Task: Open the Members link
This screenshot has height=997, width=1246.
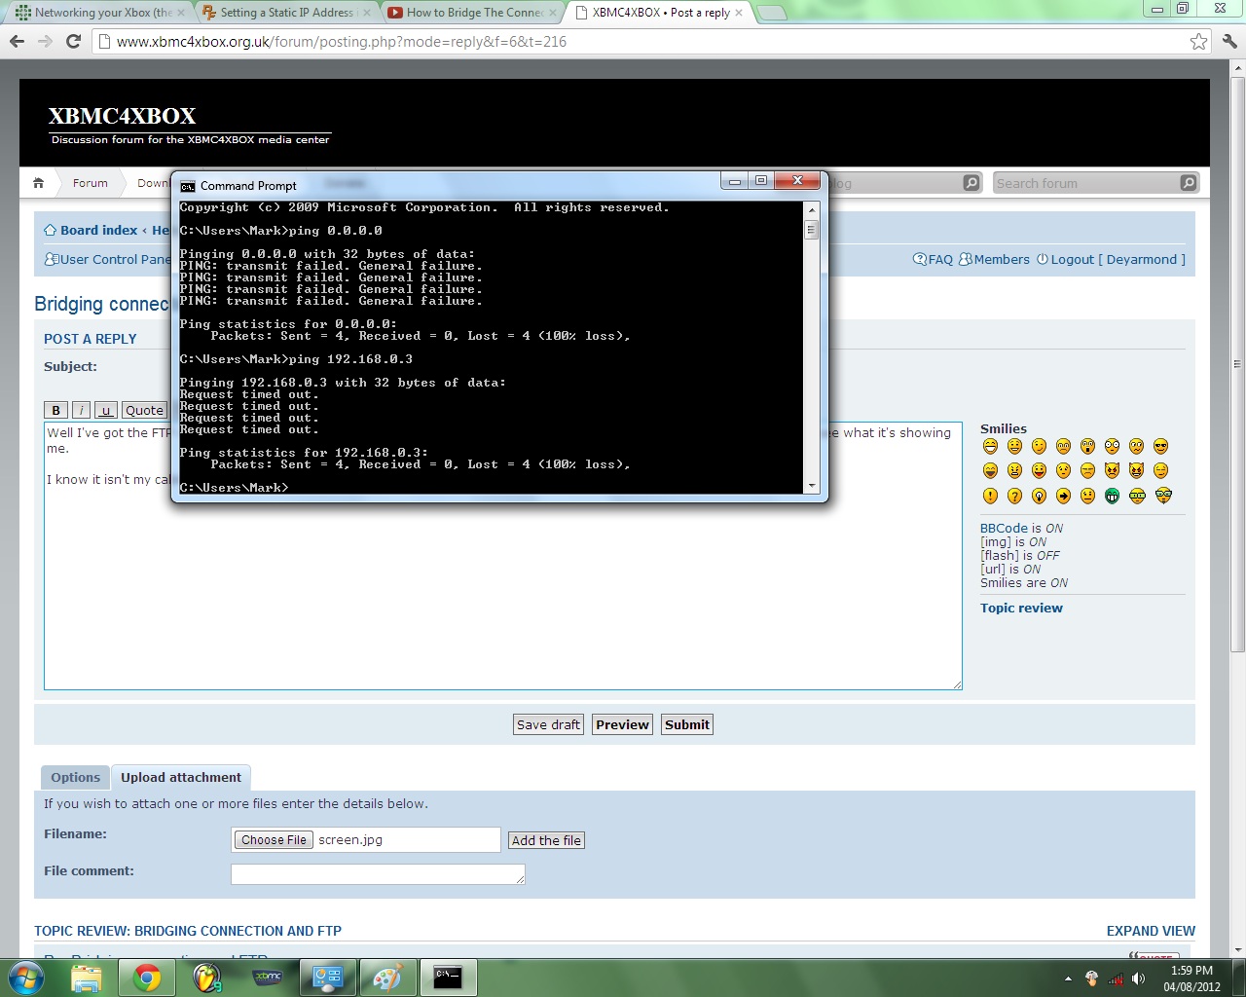Action: 994,260
